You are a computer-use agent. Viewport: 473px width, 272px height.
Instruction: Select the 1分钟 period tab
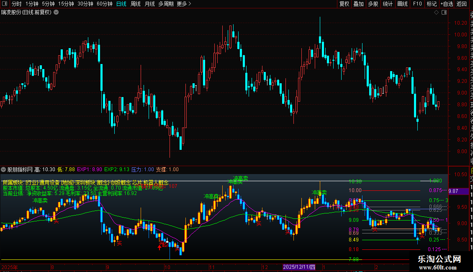(x=32, y=4)
